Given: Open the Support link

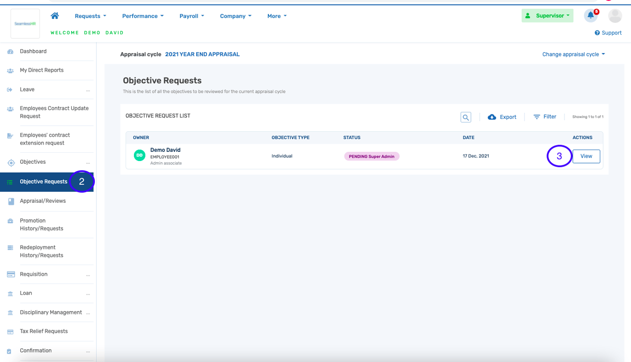Looking at the screenshot, I should click(x=608, y=33).
